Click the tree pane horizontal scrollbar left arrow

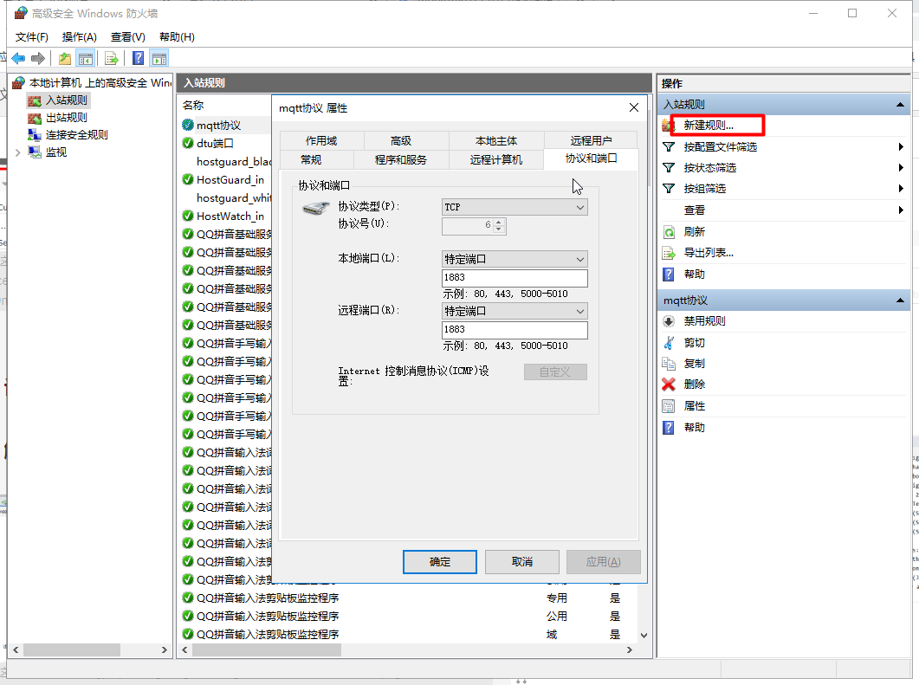pos(16,649)
